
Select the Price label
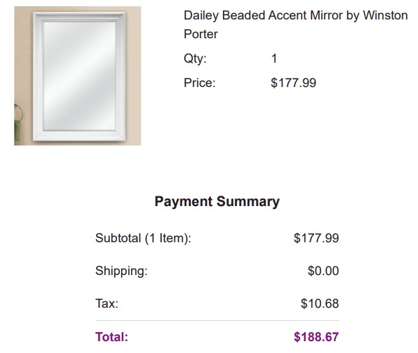pos(199,83)
